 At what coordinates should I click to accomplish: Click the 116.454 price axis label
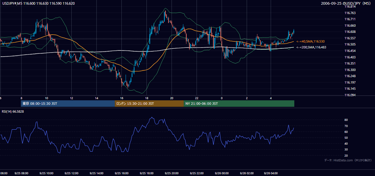(x=350, y=51)
